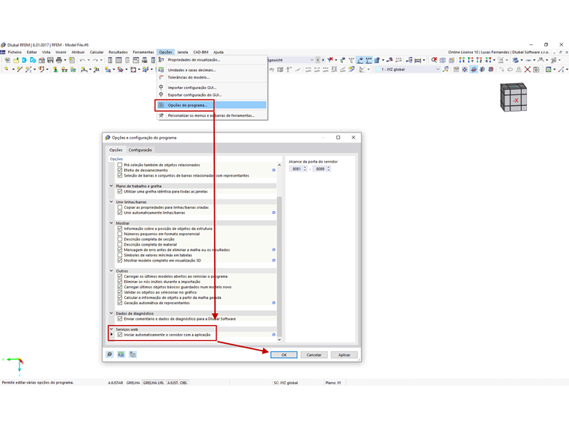Click the red X delete icon in the second toolbar row
Image resolution: width=569 pixels, height=427 pixels.
(x=527, y=70)
